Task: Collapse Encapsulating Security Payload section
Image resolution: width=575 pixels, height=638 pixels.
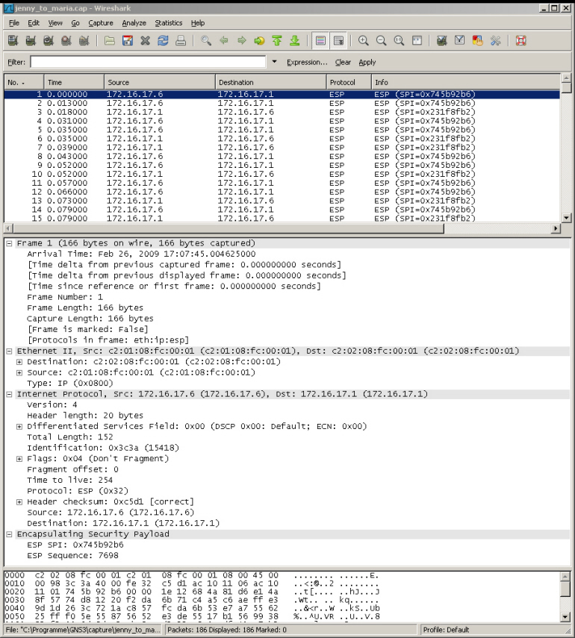Action: tap(9, 534)
